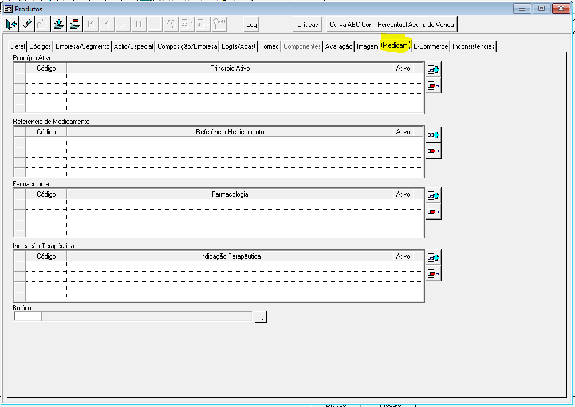
Task: Click Código header in Indicação Terapêutica grid
Action: pyautogui.click(x=46, y=256)
